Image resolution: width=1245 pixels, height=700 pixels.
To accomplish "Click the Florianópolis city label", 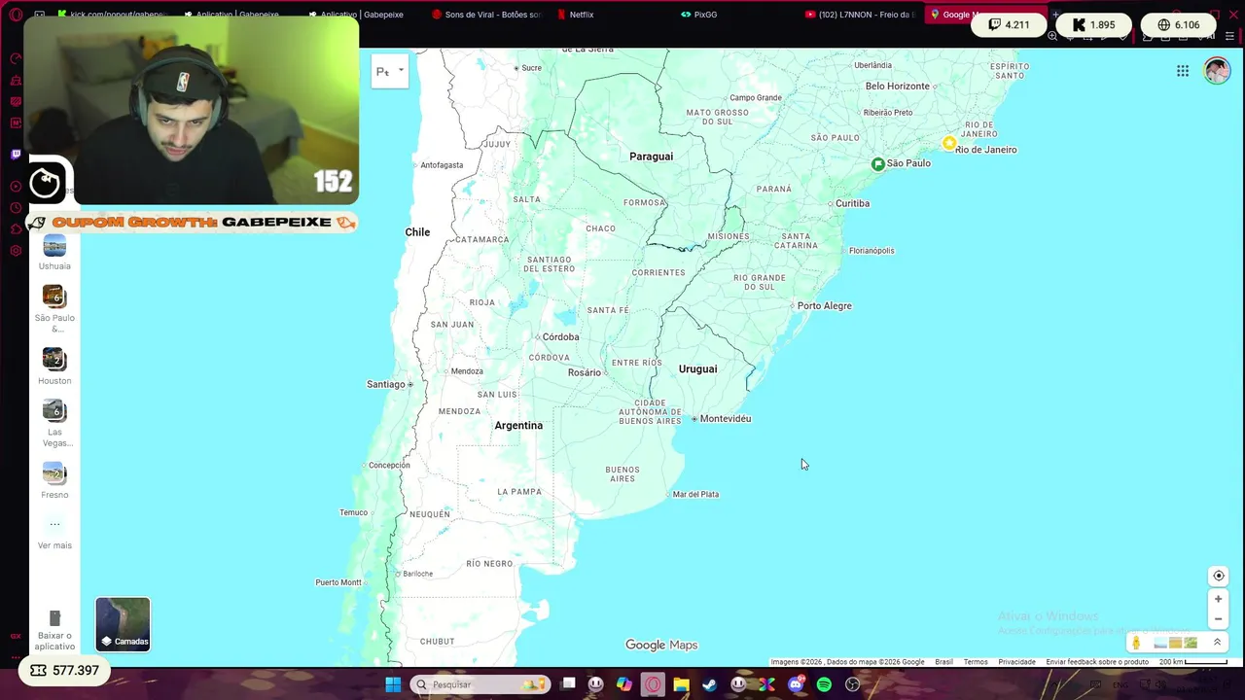I will pos(871,251).
